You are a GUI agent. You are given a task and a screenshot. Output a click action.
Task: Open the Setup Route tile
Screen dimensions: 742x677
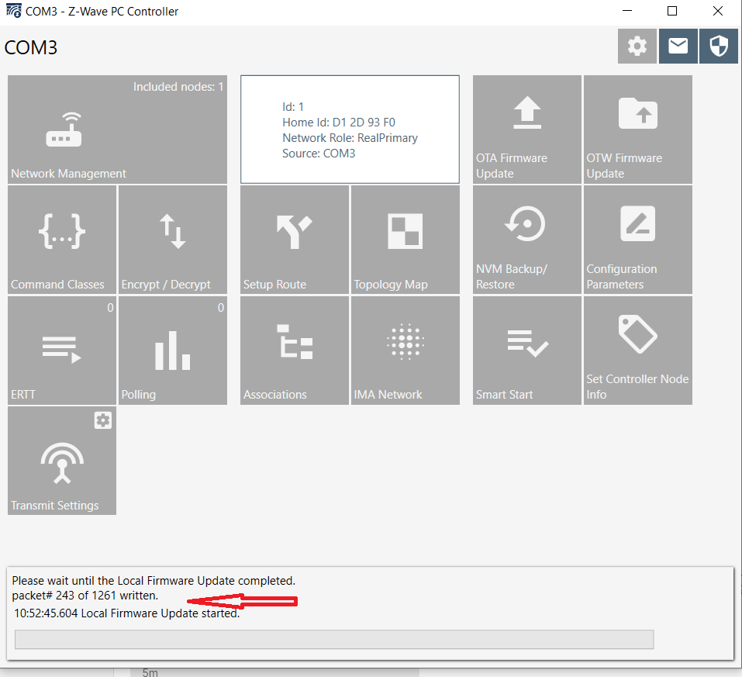[295, 240]
